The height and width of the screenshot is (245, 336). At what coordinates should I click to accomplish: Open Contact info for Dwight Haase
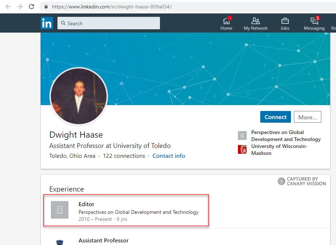[x=169, y=156]
